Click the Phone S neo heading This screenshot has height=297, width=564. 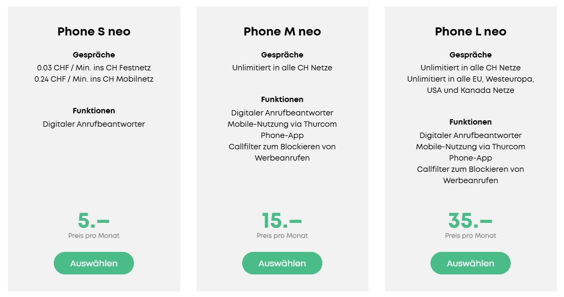tap(94, 32)
